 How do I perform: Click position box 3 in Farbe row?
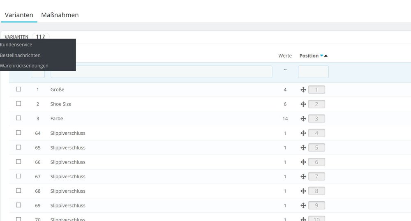pyautogui.click(x=316, y=119)
